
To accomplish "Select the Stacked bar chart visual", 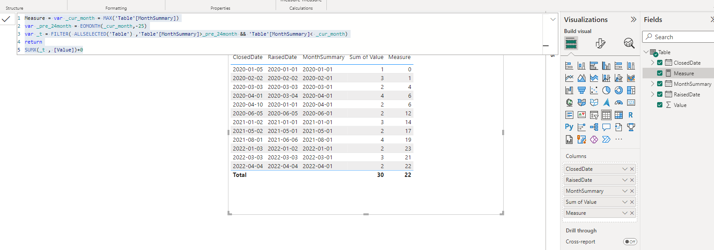I will [x=569, y=66].
